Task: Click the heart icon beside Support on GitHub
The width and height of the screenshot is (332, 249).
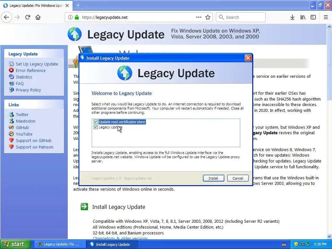Action: point(11,140)
